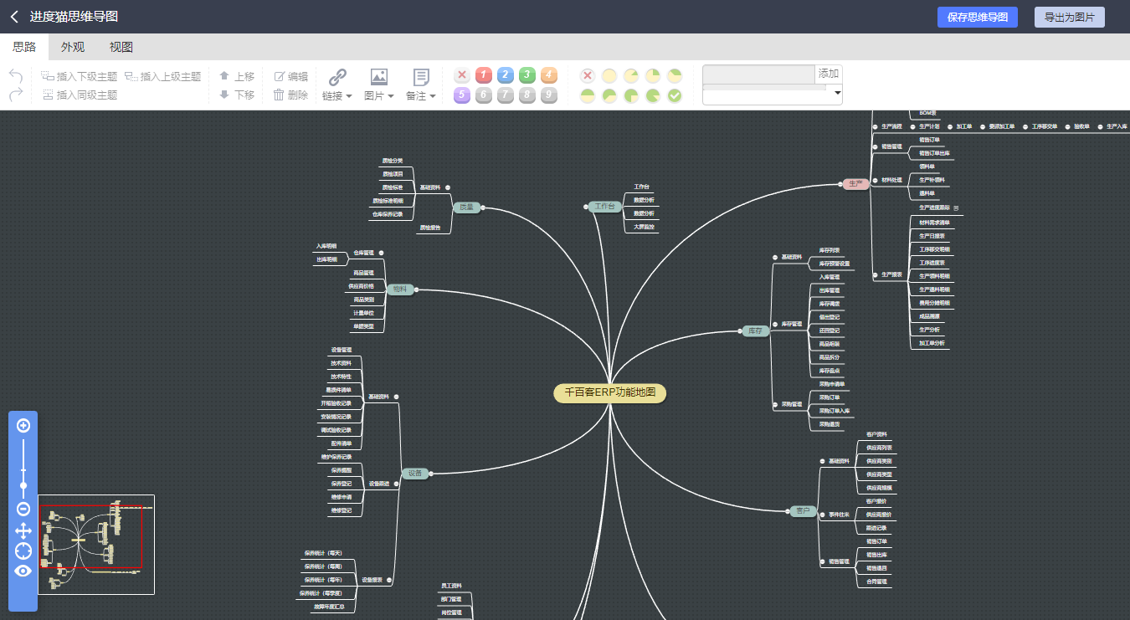
Task: Set progress to three-quarters pie
Action: [x=631, y=96]
